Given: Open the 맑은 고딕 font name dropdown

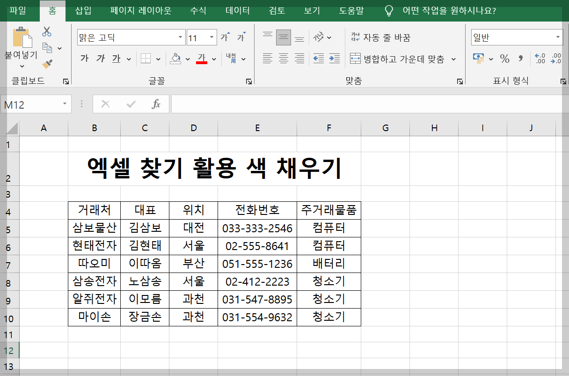Looking at the screenshot, I should (x=180, y=37).
